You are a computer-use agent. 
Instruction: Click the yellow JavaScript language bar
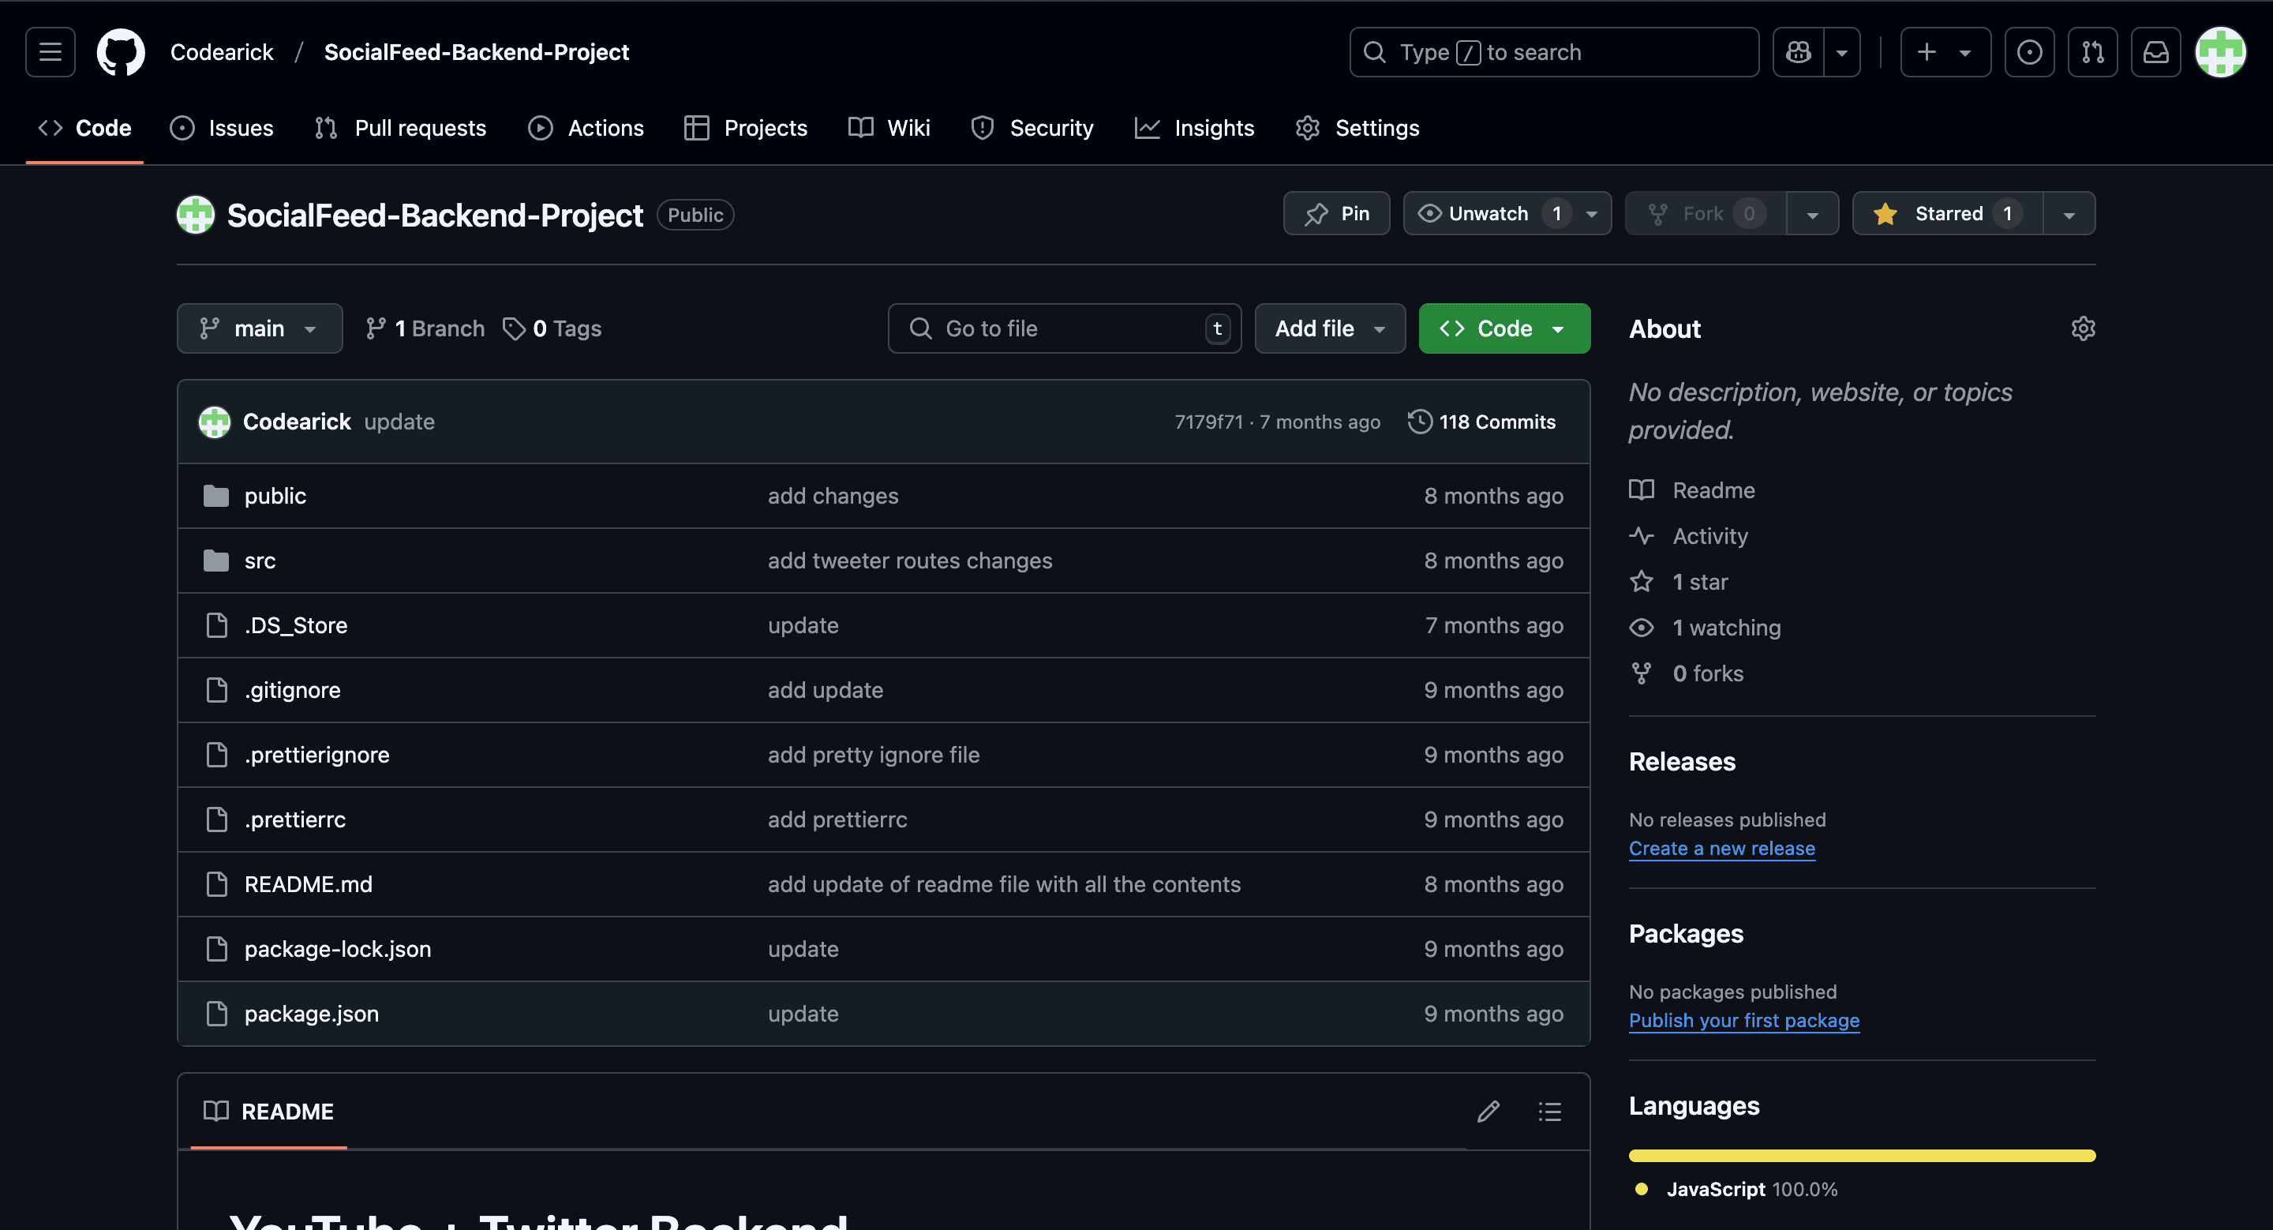1862,1156
